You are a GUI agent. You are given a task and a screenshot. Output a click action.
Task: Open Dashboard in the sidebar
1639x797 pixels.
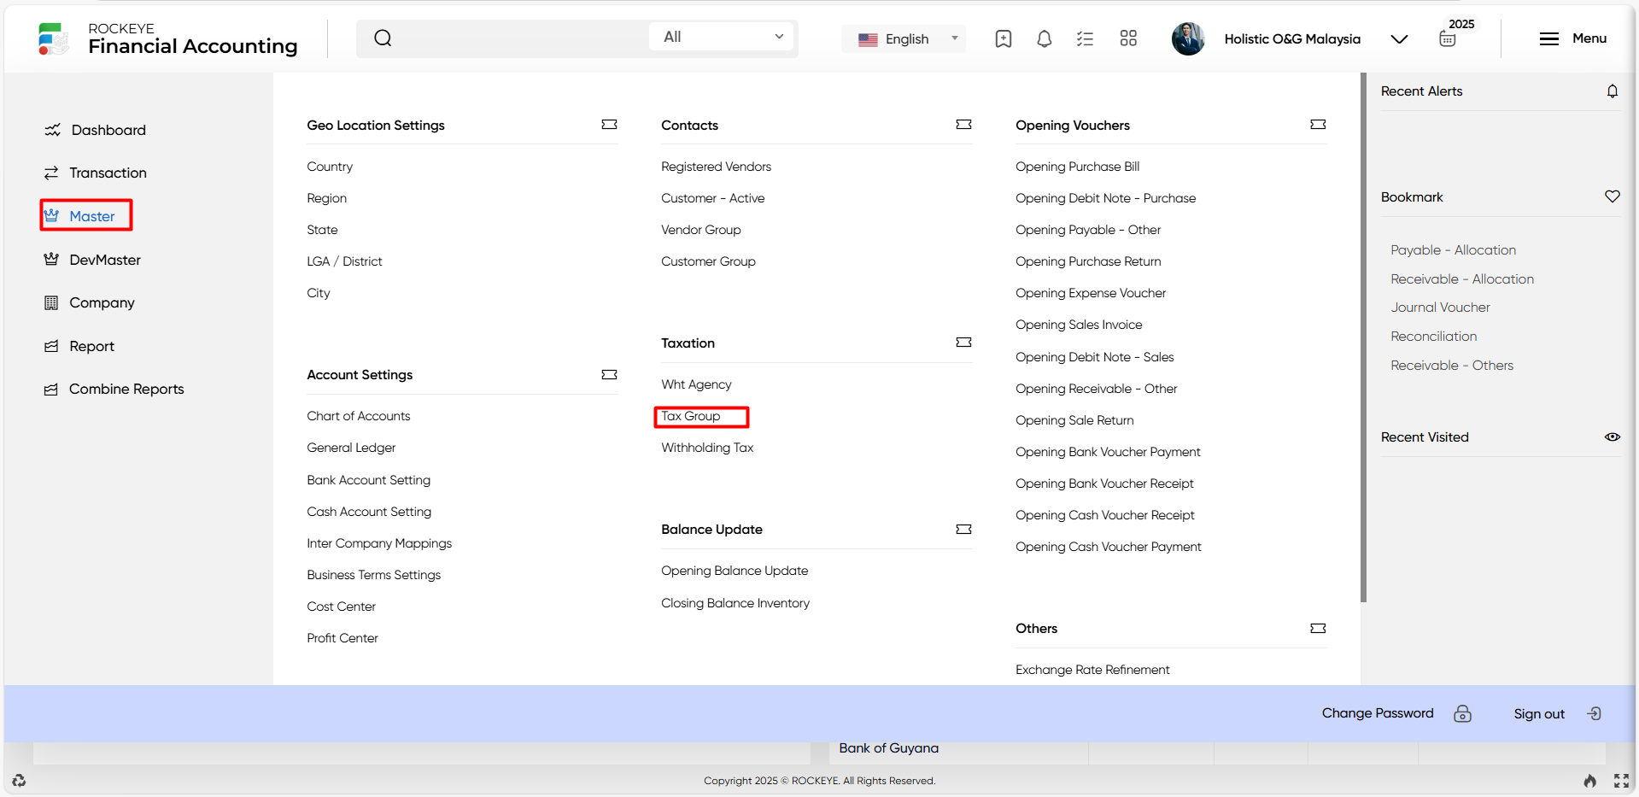tap(95, 130)
